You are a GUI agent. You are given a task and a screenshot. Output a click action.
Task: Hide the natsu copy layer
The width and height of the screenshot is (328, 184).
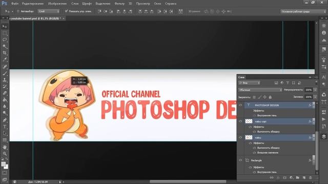[240, 121]
